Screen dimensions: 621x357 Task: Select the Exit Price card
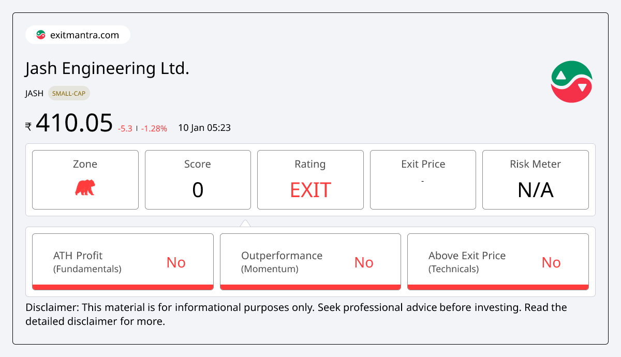click(423, 180)
